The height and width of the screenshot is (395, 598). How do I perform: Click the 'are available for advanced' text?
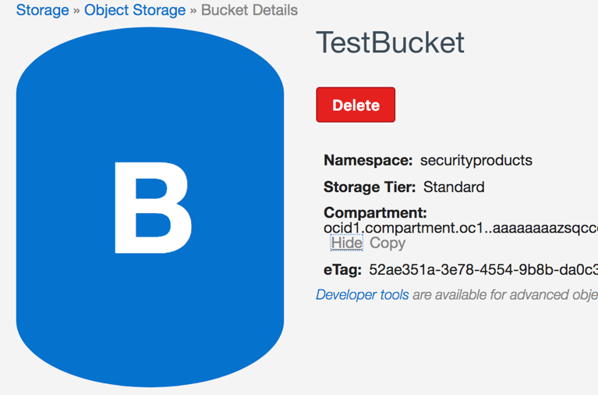point(503,295)
